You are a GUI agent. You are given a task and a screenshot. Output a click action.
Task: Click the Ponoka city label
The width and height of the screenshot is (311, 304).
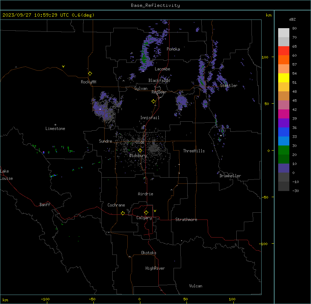tap(173, 49)
